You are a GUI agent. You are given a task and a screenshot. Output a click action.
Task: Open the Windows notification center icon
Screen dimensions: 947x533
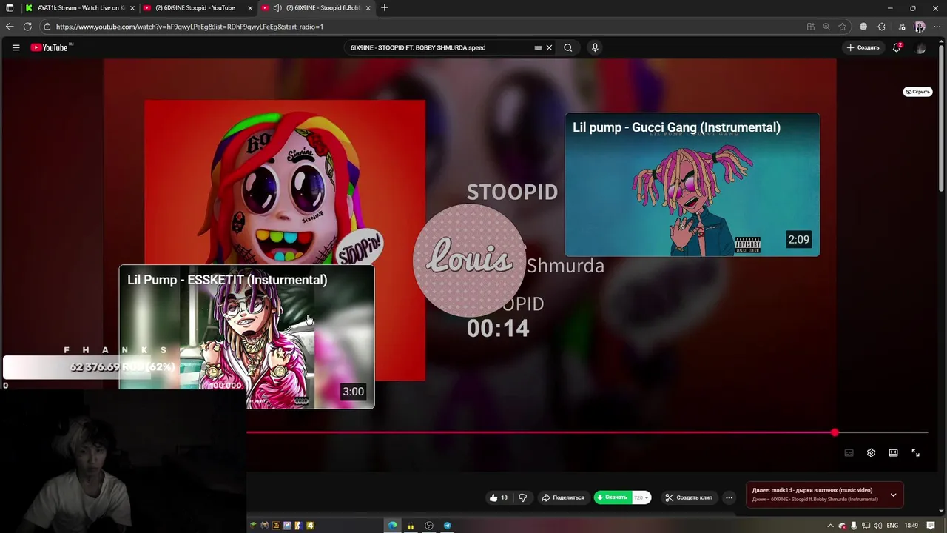pos(931,526)
